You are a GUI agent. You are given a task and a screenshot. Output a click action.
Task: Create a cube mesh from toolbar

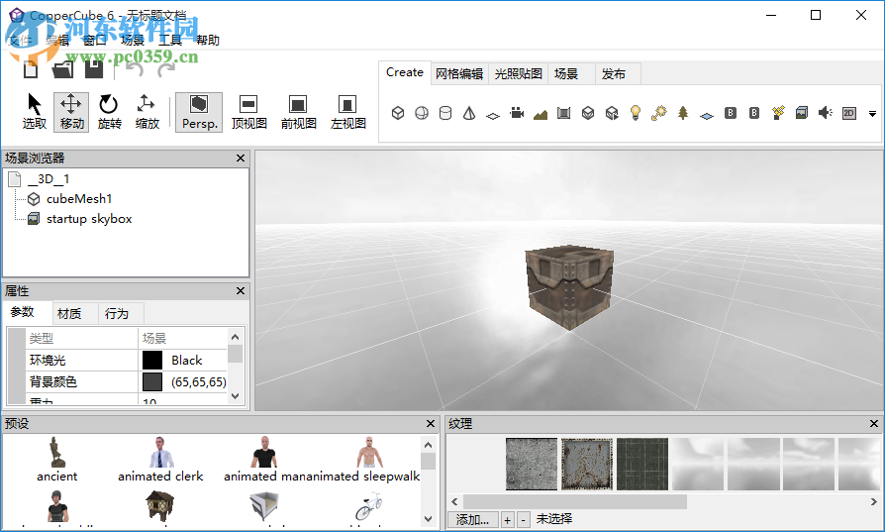point(398,113)
